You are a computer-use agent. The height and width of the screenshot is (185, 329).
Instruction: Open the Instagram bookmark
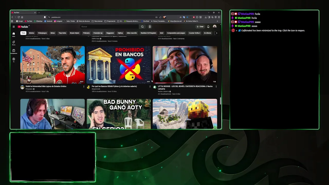[x=58, y=21]
